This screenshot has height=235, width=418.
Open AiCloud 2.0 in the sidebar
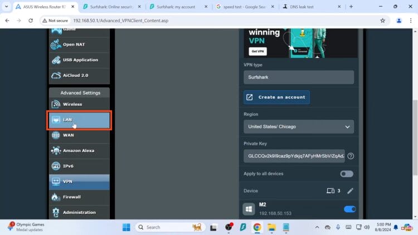pos(79,75)
